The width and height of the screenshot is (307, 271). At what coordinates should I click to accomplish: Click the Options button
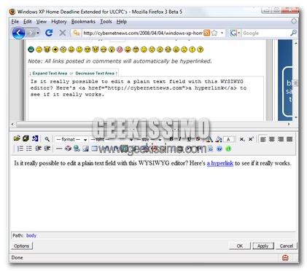pos(21,246)
